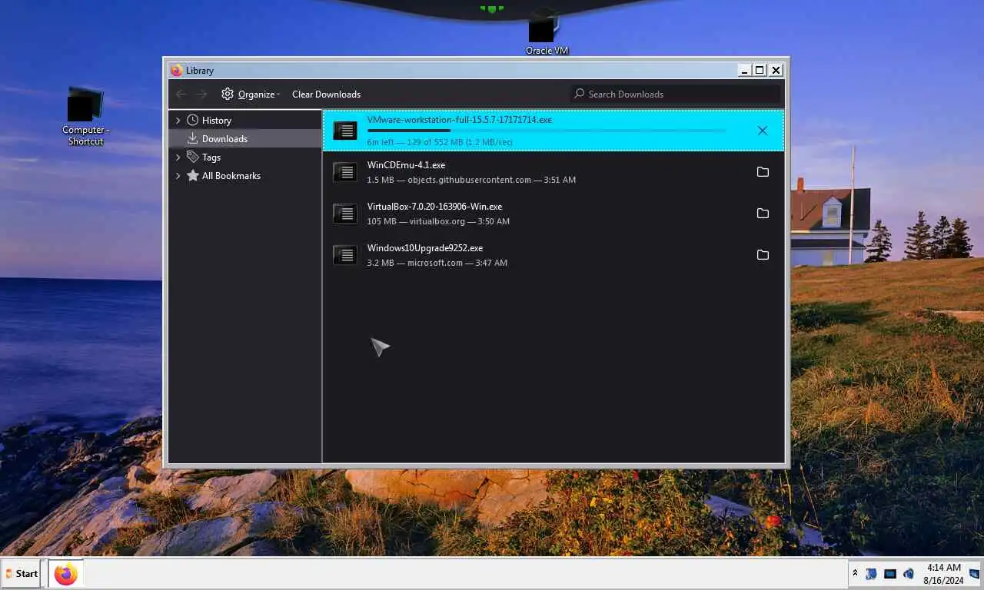Minimize the Library window
The width and height of the screenshot is (984, 590).
745,70
